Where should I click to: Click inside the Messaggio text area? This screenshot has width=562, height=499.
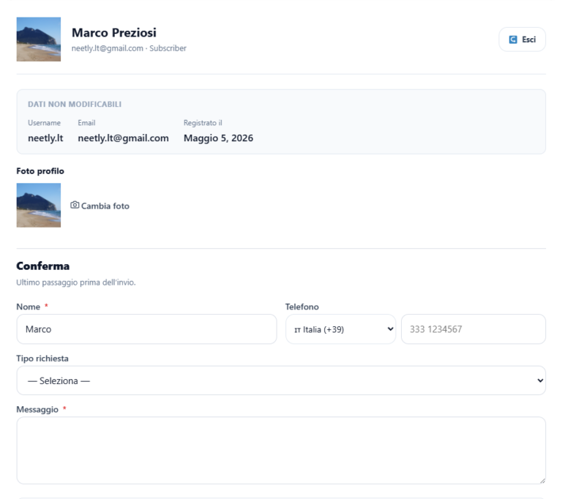click(x=281, y=450)
